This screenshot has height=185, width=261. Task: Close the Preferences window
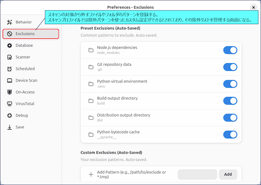point(254,7)
